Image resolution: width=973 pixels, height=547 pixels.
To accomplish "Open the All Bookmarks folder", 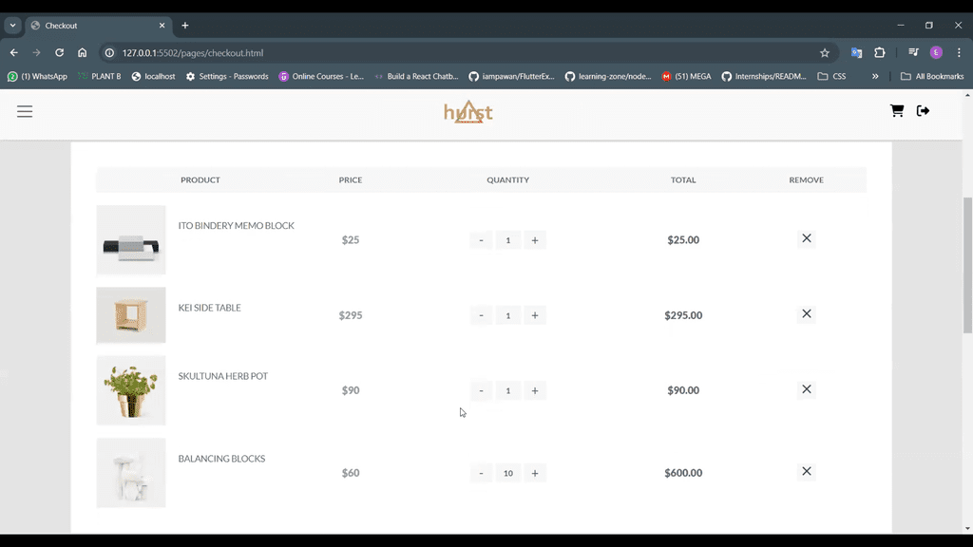I will coord(932,76).
